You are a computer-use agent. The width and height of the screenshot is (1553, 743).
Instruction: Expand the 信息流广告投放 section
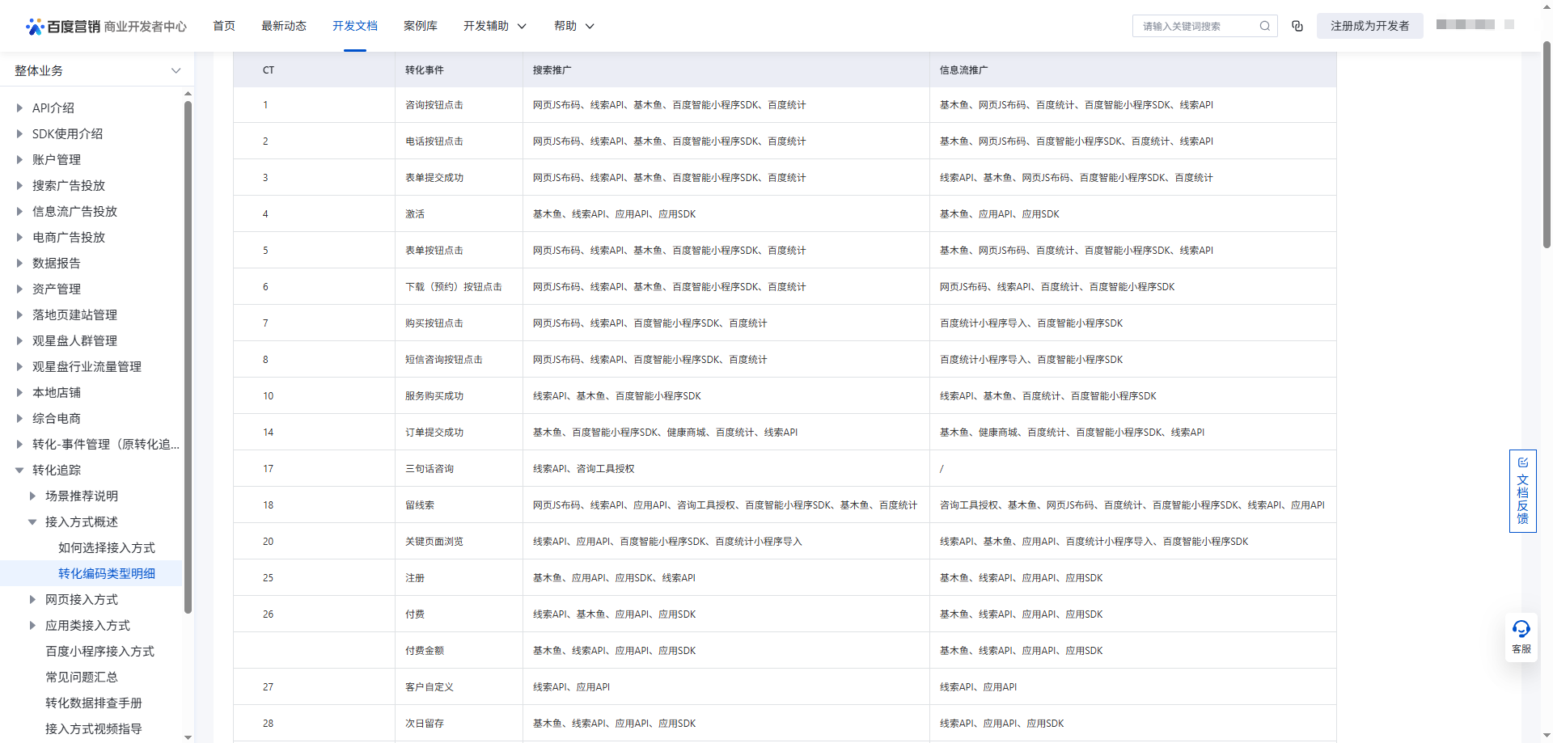(x=19, y=211)
